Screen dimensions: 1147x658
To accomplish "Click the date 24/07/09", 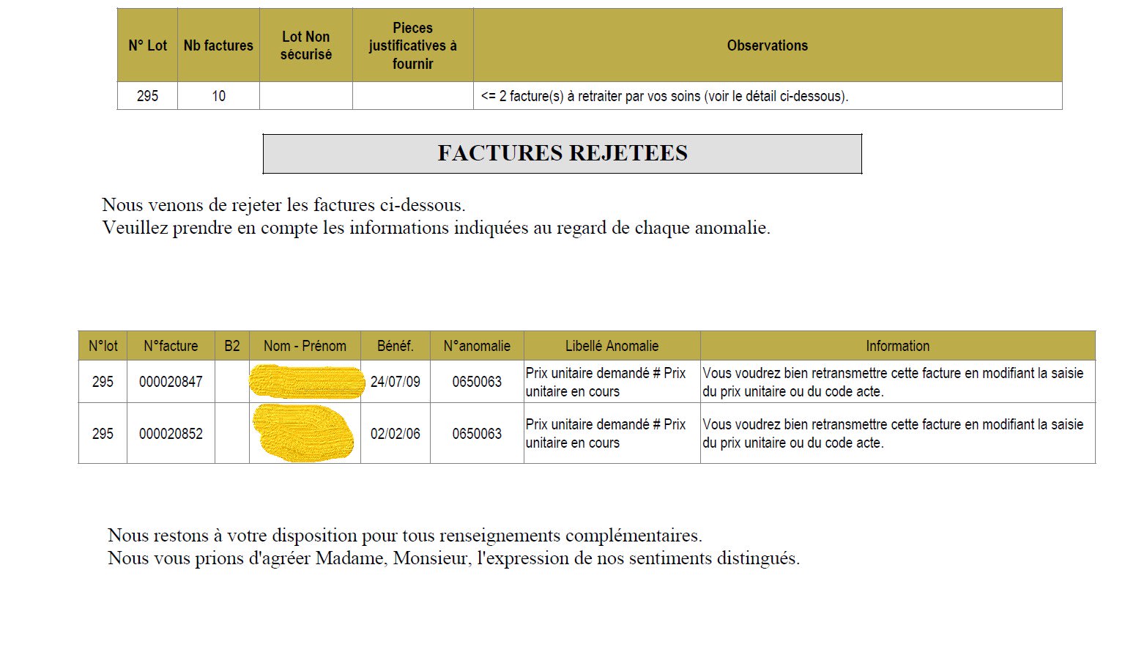I will (x=395, y=382).
